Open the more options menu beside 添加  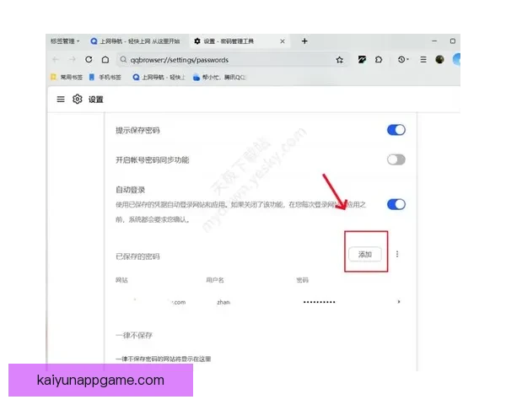[x=397, y=254]
